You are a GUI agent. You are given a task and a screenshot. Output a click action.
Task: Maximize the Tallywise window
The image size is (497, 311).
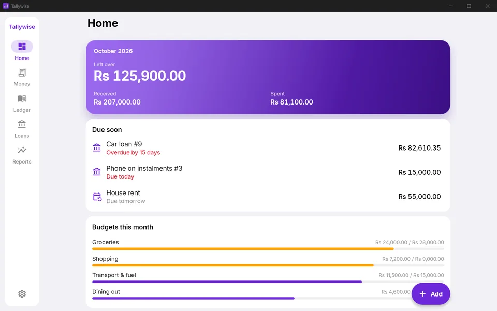click(x=469, y=6)
